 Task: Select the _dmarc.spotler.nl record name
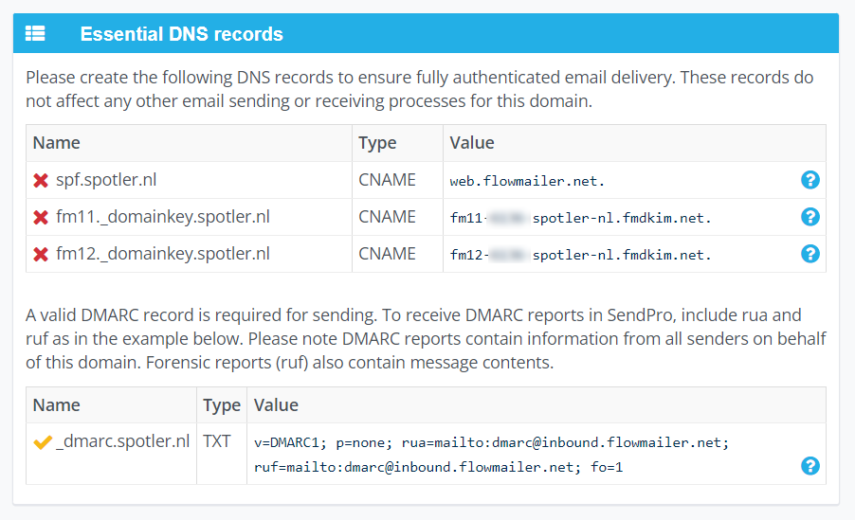[122, 441]
